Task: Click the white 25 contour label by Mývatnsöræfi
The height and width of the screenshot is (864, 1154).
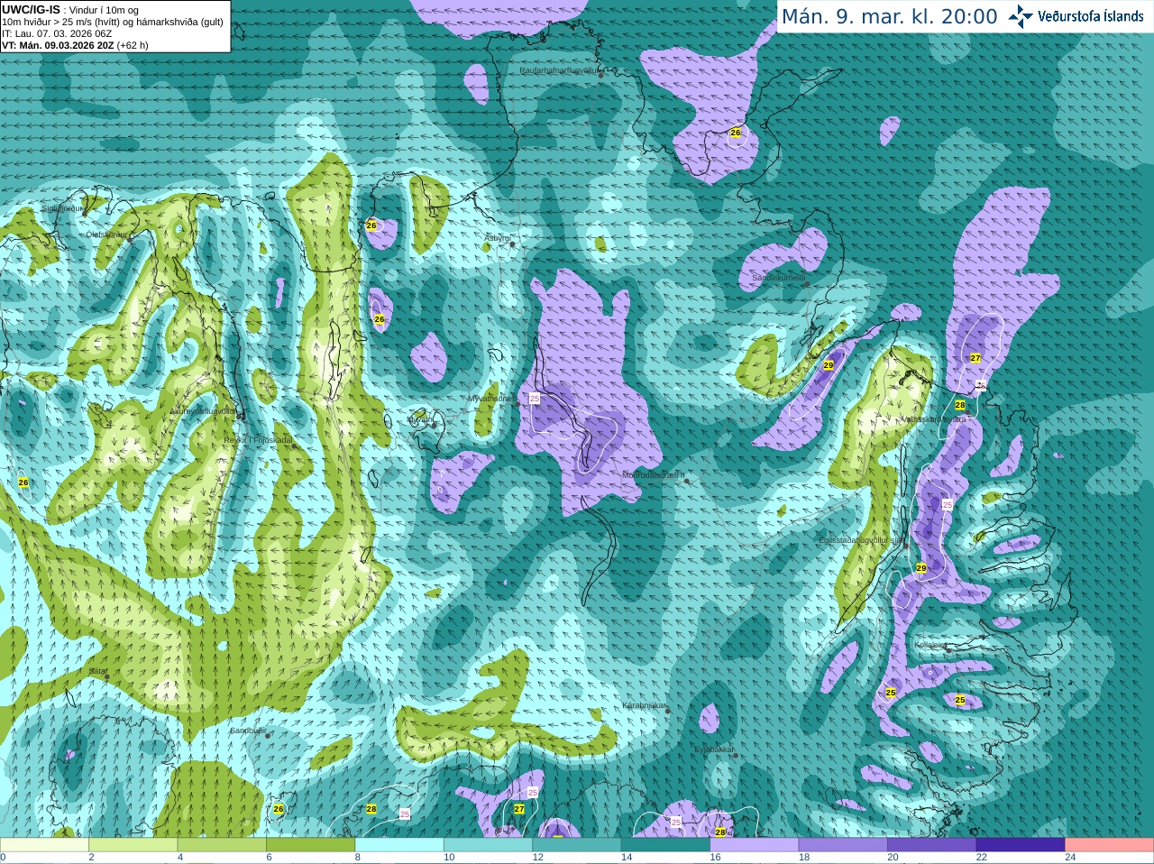Action: coord(535,398)
